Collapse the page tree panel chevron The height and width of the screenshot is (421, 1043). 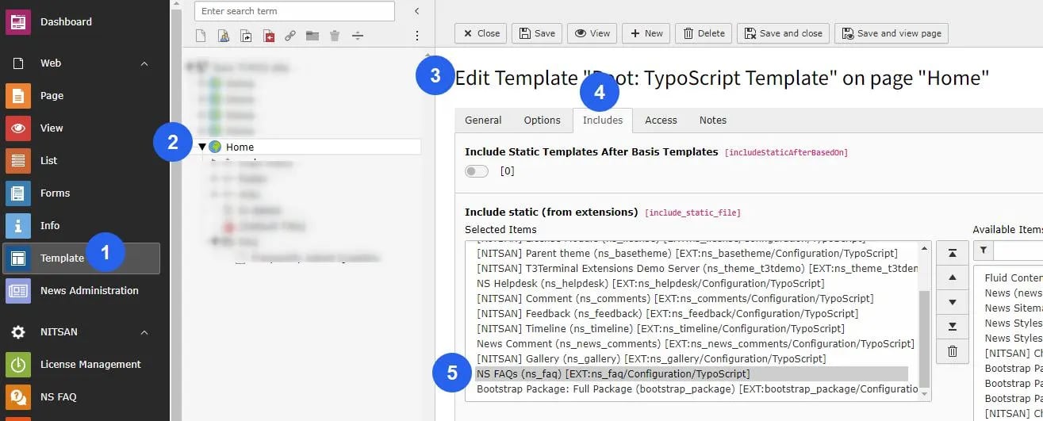click(x=417, y=11)
